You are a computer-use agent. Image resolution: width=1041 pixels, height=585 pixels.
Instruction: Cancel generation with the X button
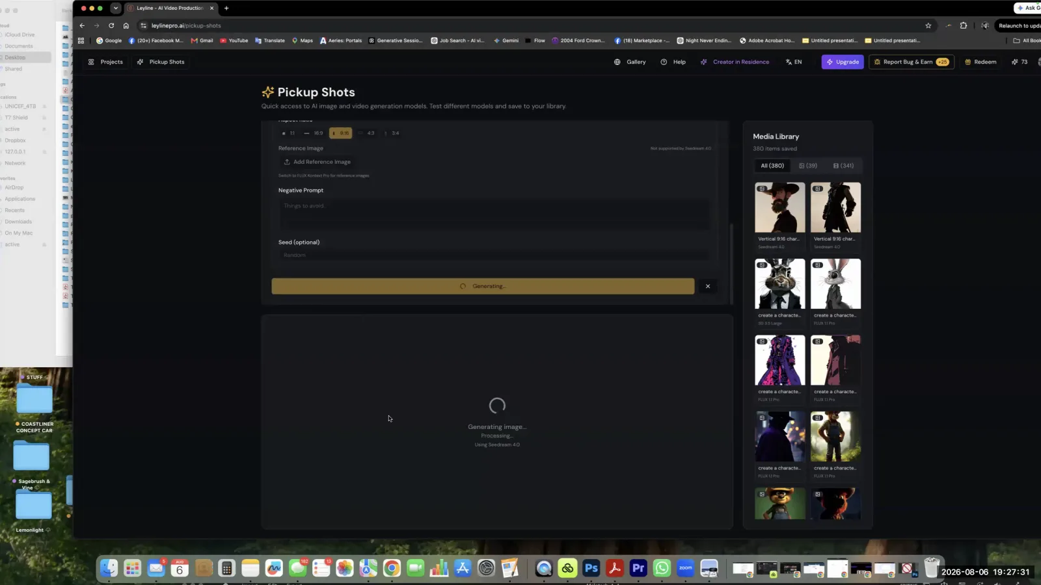tap(708, 286)
